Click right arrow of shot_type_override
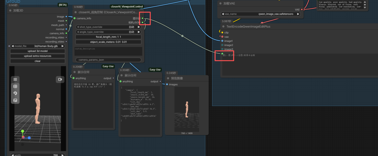 pos(139,27)
